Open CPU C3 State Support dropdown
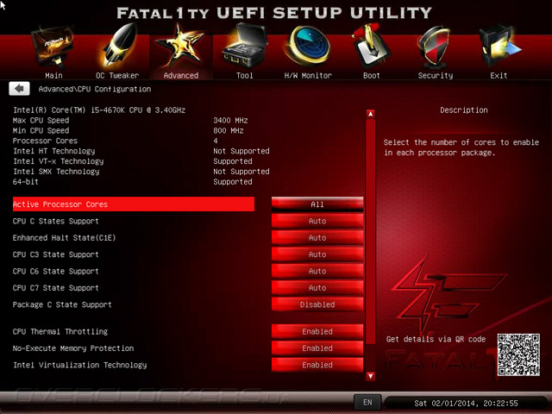The width and height of the screenshot is (552, 414). click(x=317, y=254)
